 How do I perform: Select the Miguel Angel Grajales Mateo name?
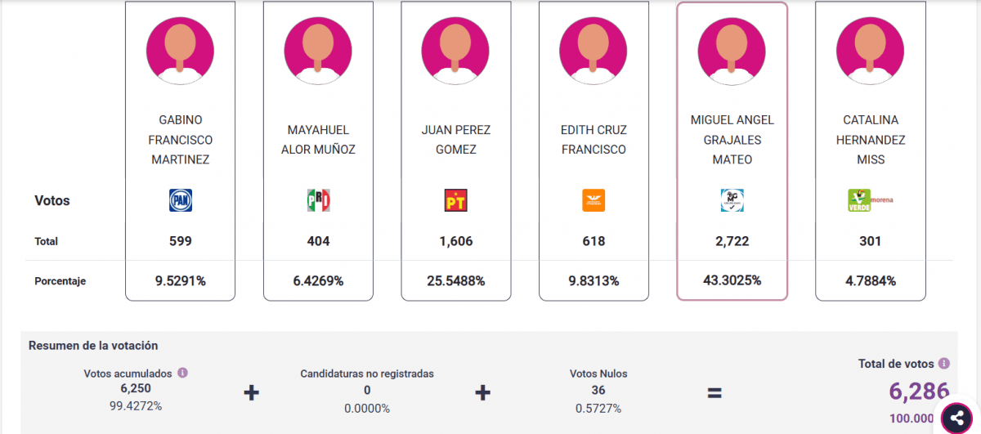(x=732, y=140)
